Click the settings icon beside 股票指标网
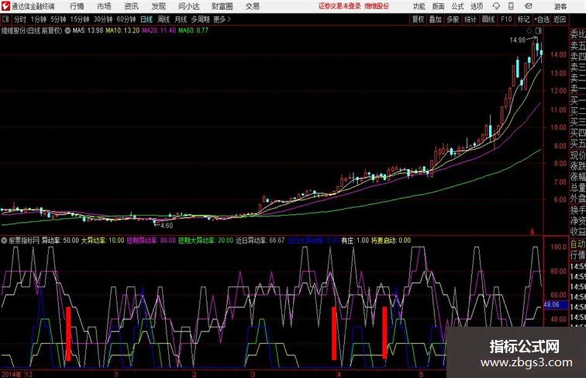 [x=4, y=240]
